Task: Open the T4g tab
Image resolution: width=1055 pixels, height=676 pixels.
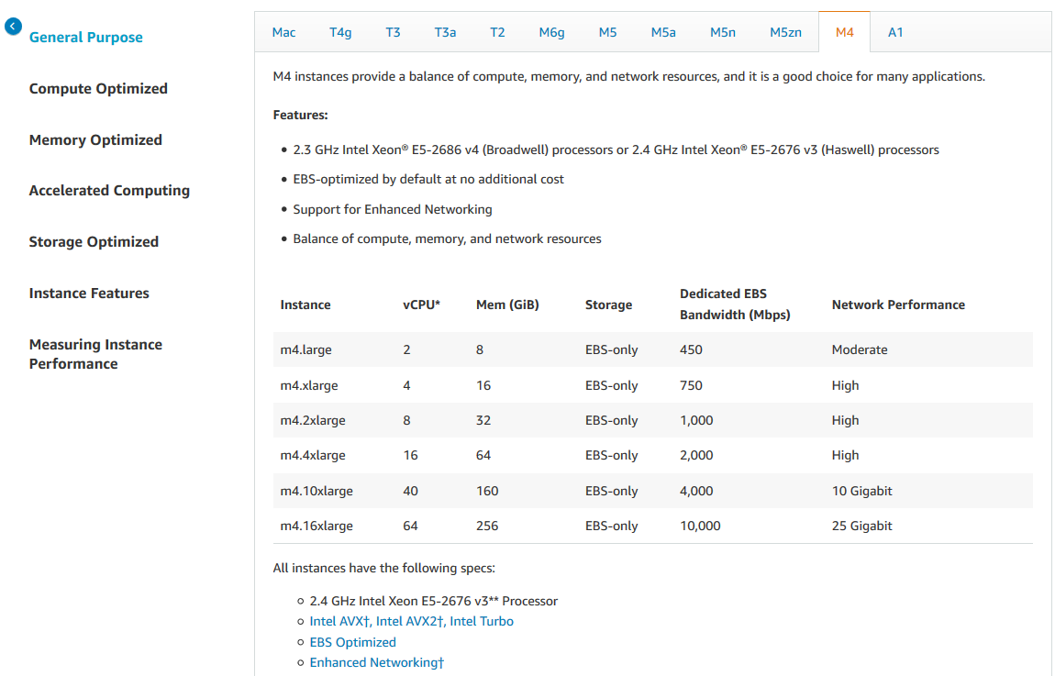Action: pyautogui.click(x=340, y=32)
